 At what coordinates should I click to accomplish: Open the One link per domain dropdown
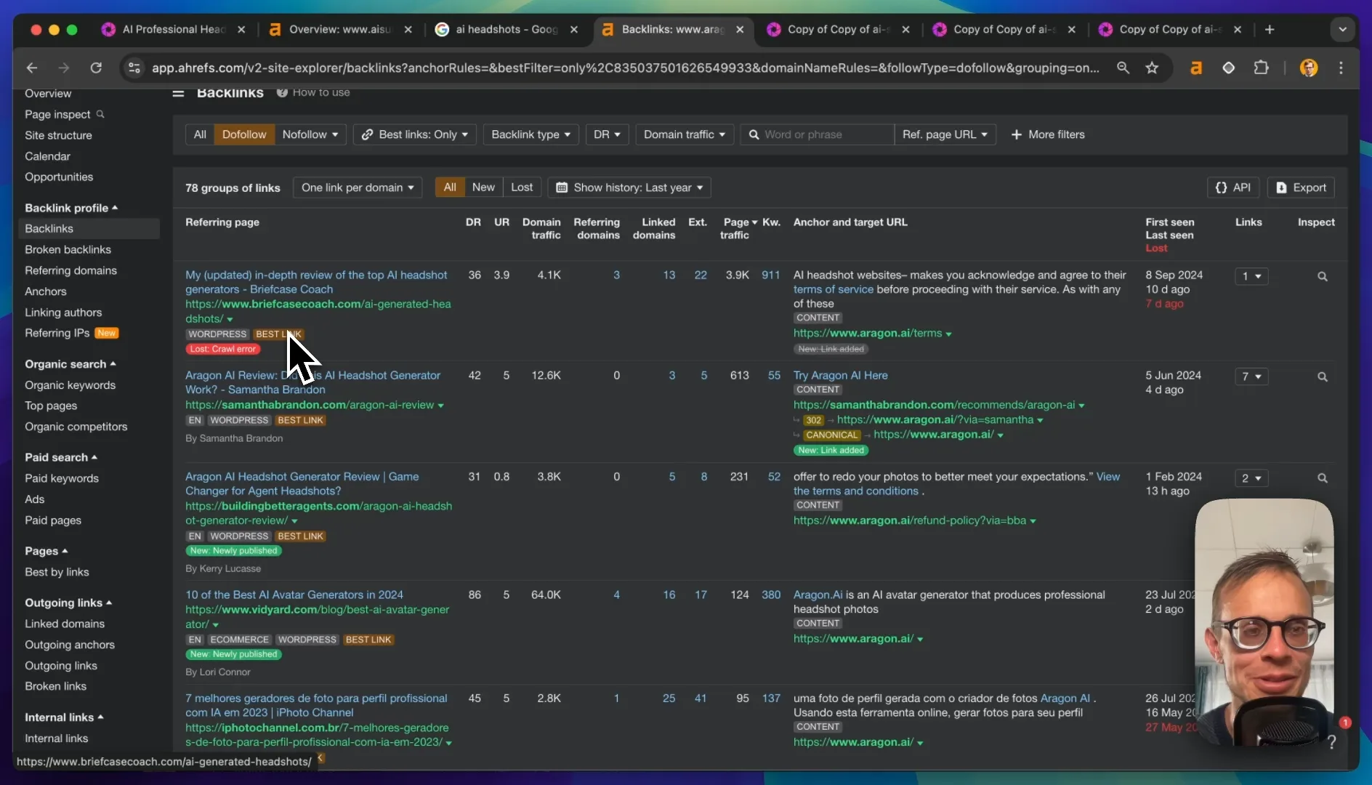[x=358, y=188]
